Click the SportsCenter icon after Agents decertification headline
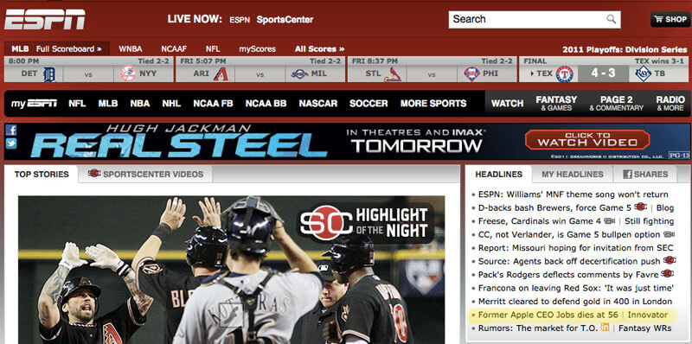Image resolution: width=692 pixels, height=344 pixels. 669,260
